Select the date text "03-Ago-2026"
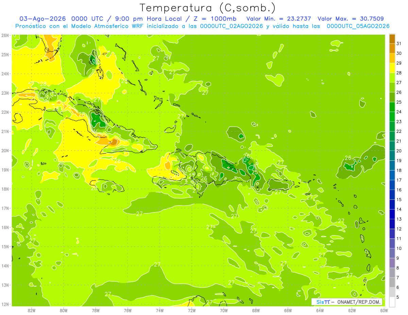This screenshot has height=315, width=408. (x=42, y=19)
